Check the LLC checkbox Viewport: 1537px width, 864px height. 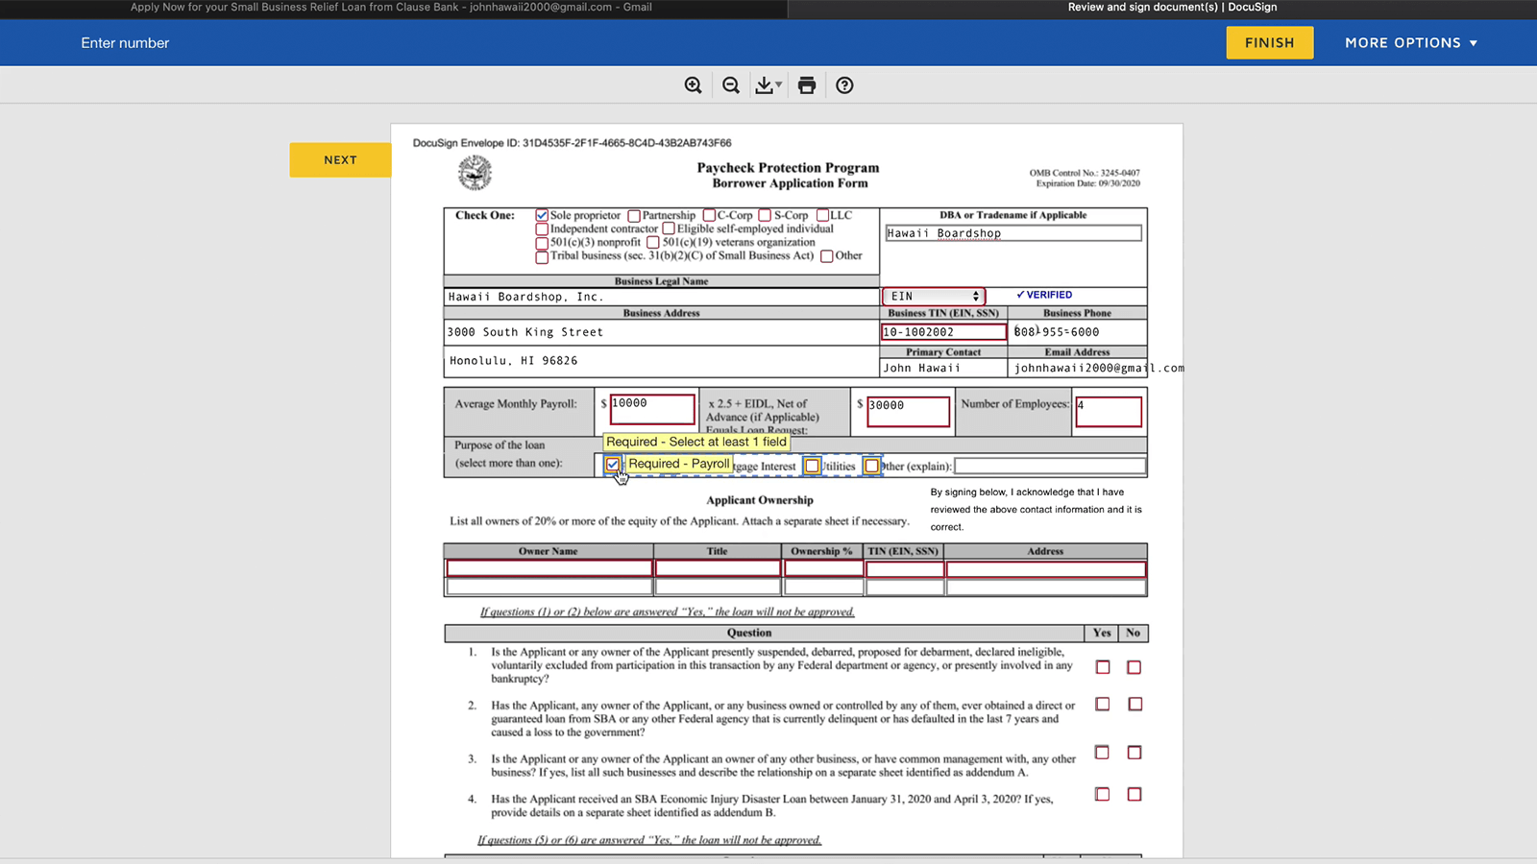click(x=823, y=215)
